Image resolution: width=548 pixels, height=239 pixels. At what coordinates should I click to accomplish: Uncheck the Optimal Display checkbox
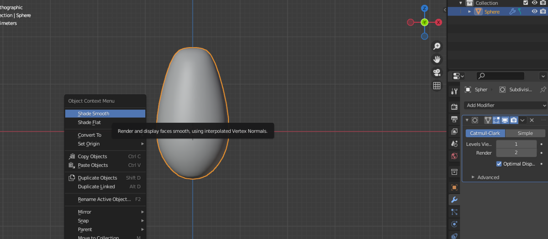[x=499, y=164]
